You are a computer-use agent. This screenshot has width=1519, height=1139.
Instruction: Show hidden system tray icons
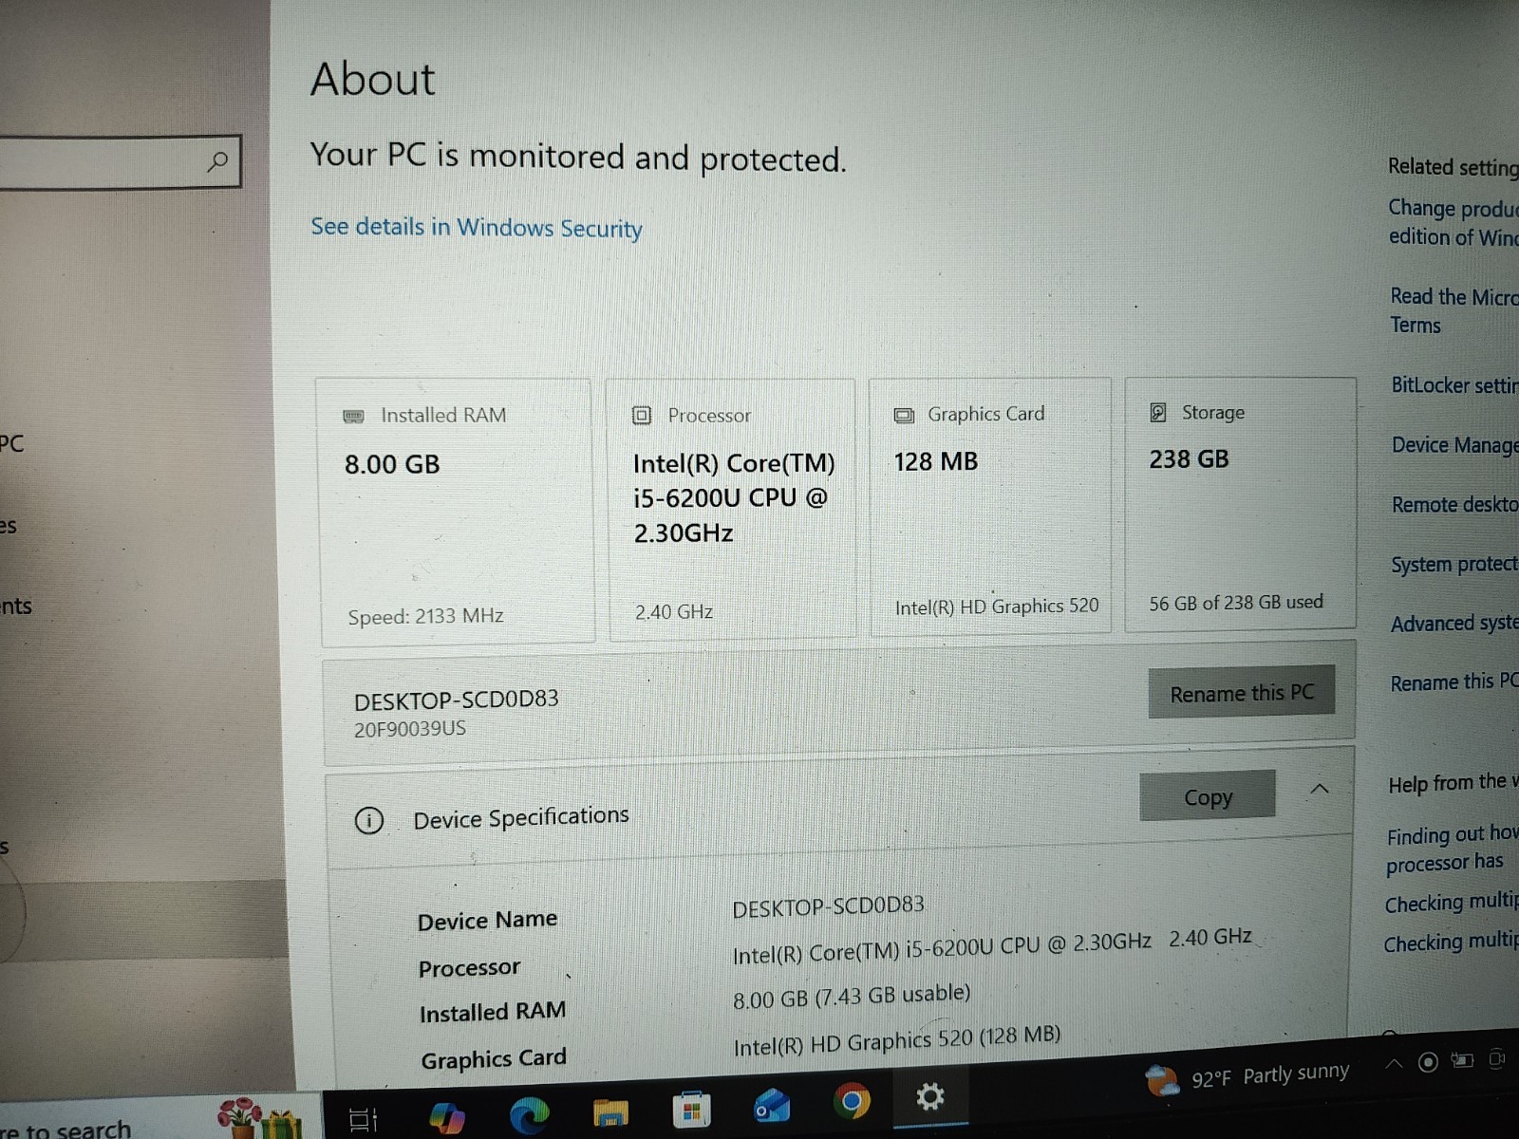(x=1394, y=1064)
